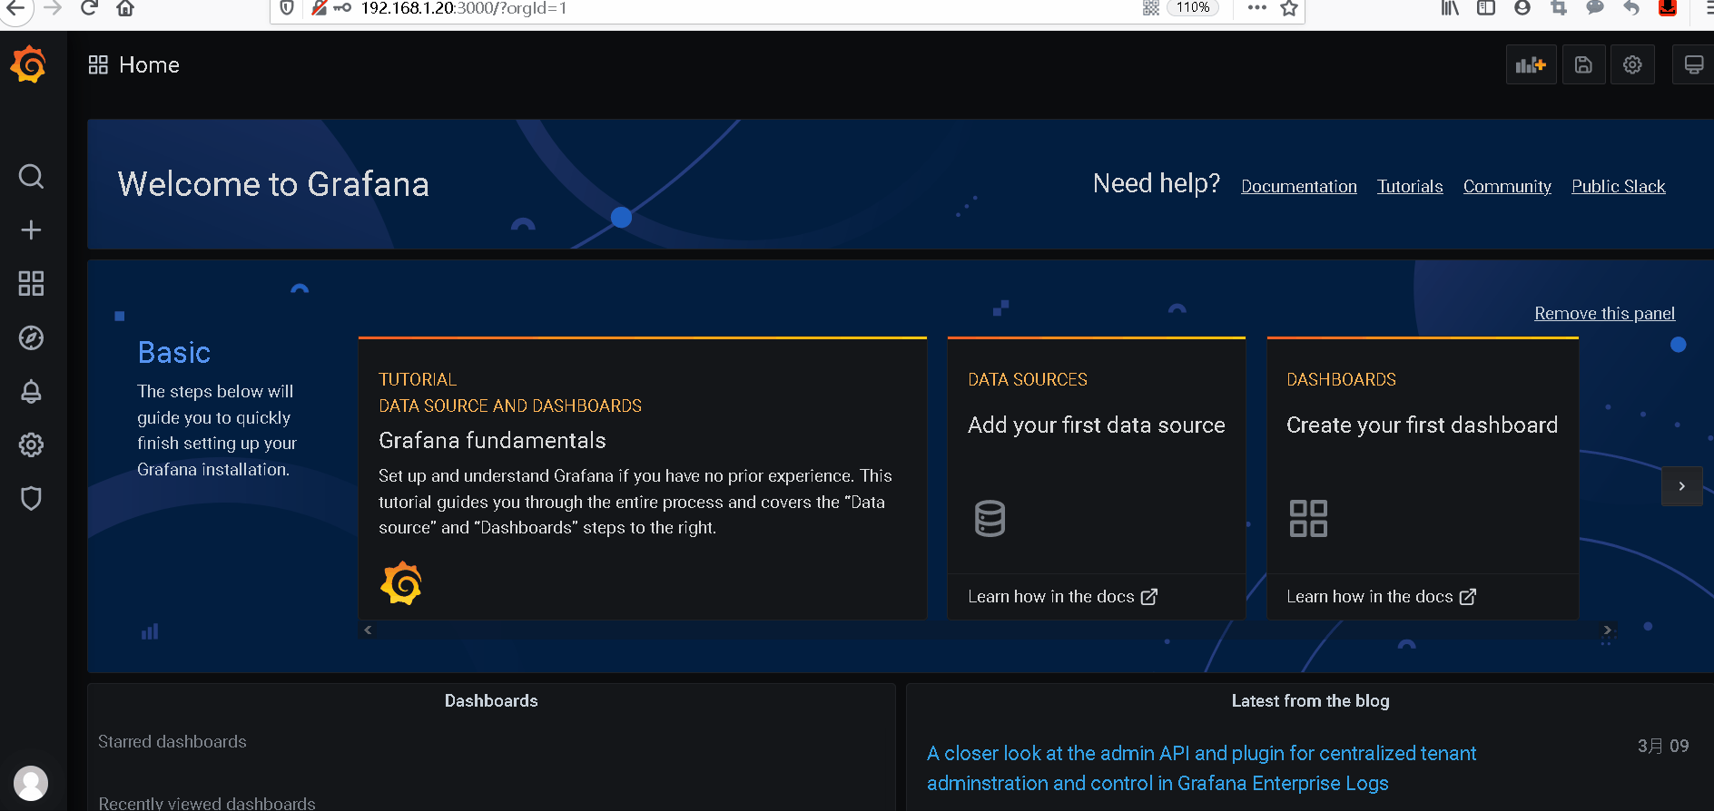The width and height of the screenshot is (1714, 811).
Task: Click the cycle view mode monitor icon
Action: point(1693,64)
